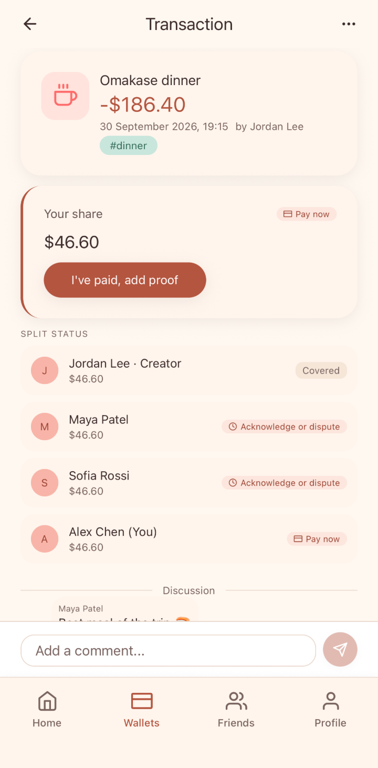Open the three-dot more options menu
Viewport: 378px width, 768px height.
(x=349, y=24)
